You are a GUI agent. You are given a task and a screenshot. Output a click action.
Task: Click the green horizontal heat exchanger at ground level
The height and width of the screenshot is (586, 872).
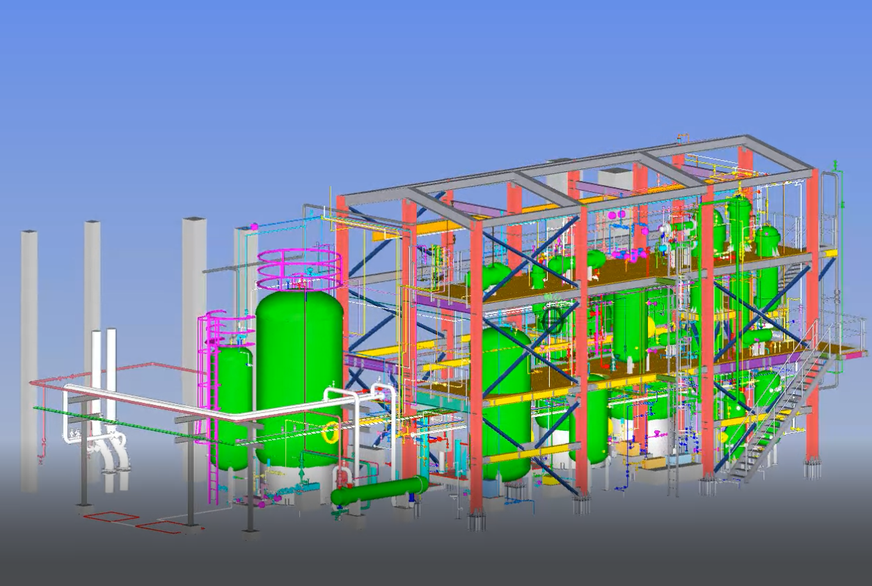click(379, 491)
